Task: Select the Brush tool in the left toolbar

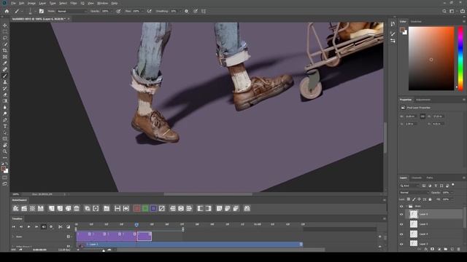Action: point(5,76)
